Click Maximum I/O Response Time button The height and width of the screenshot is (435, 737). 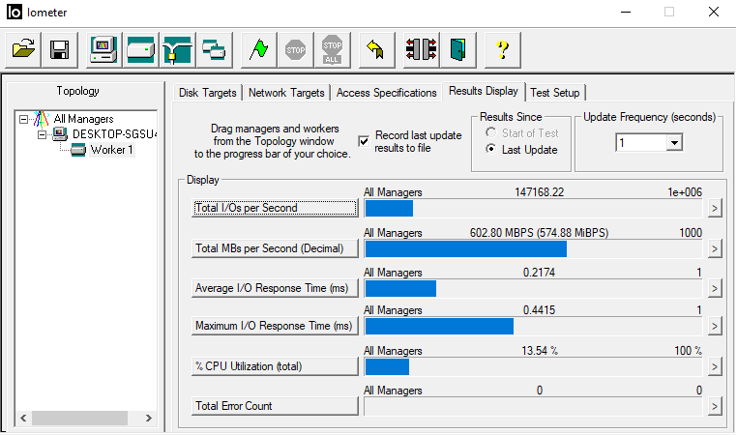click(275, 326)
